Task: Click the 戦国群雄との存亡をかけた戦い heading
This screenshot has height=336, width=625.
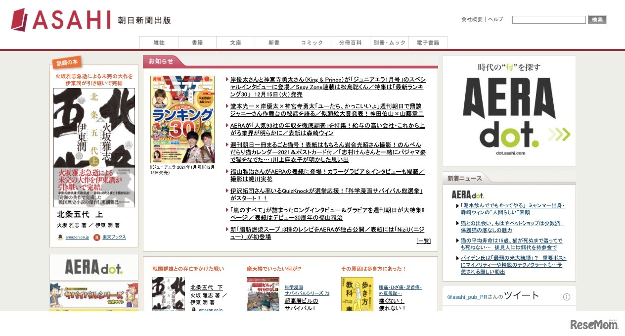Action: point(188,269)
